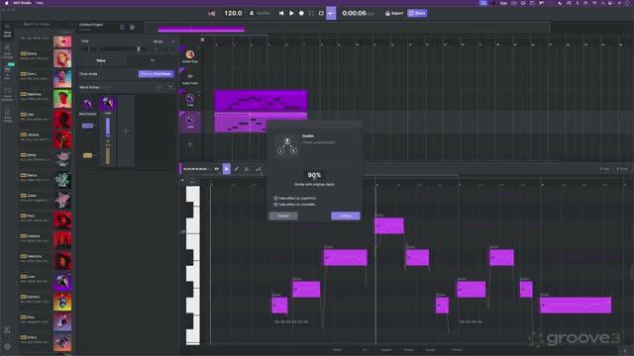
Task: Click the profile icon beside project title
Action: click(122, 27)
